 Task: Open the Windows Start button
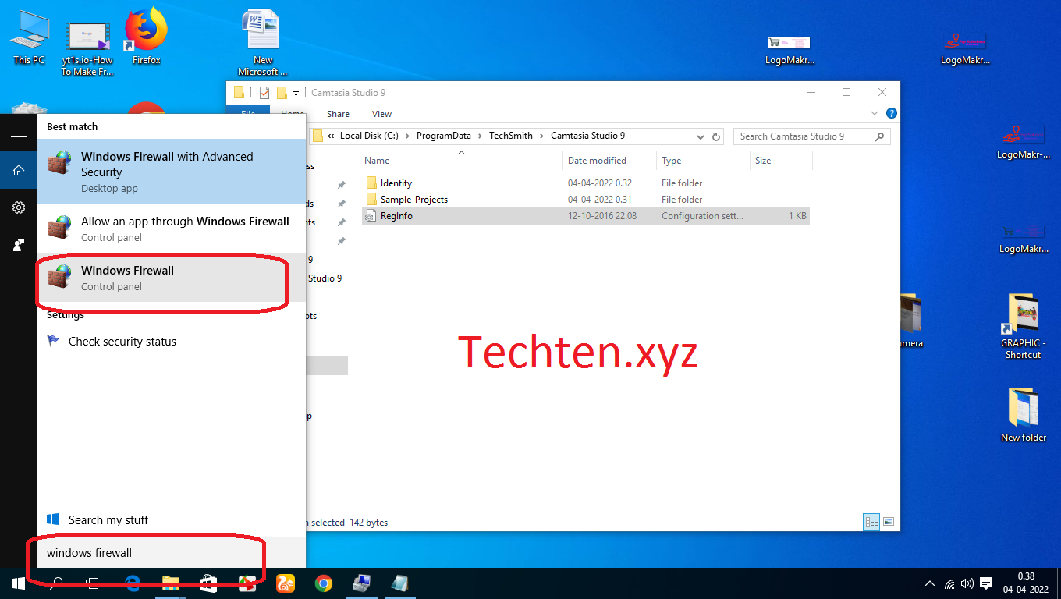(19, 583)
